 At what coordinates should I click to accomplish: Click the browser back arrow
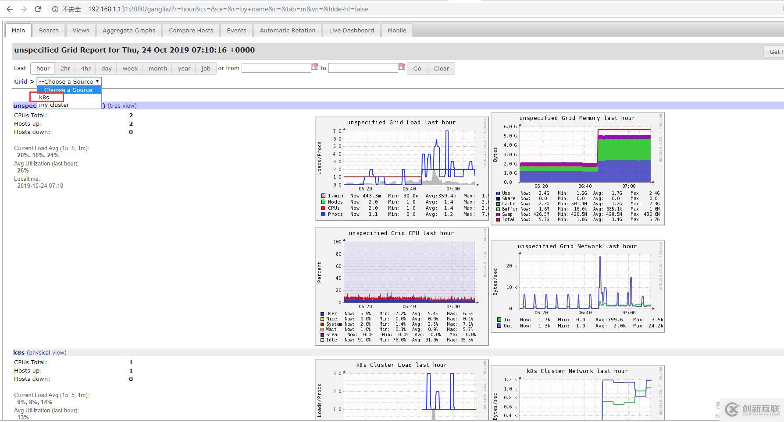point(9,9)
